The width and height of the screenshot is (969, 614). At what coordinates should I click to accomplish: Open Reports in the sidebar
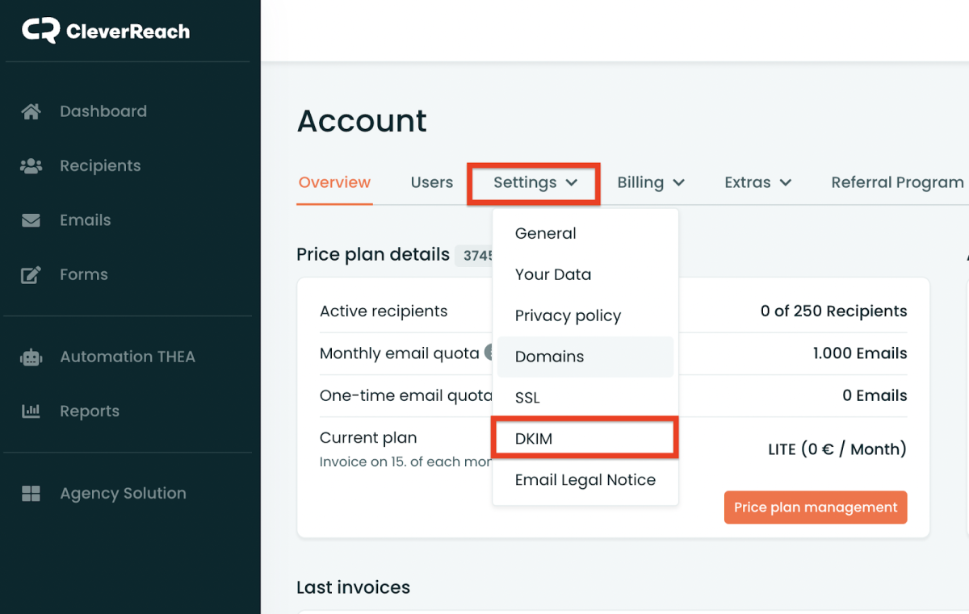(x=90, y=411)
